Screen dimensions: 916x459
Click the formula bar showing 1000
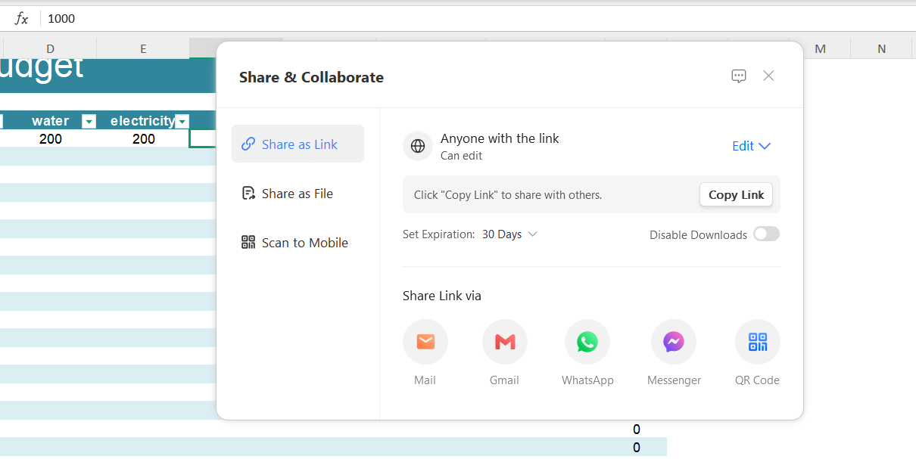[x=477, y=18]
